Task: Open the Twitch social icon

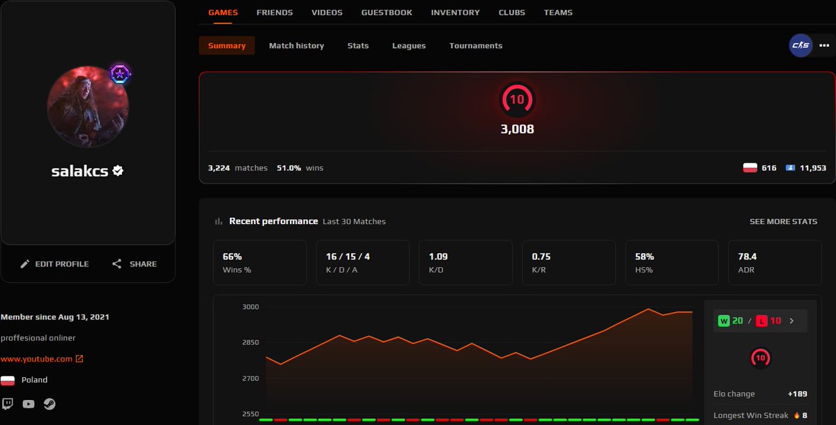Action: 7,403
